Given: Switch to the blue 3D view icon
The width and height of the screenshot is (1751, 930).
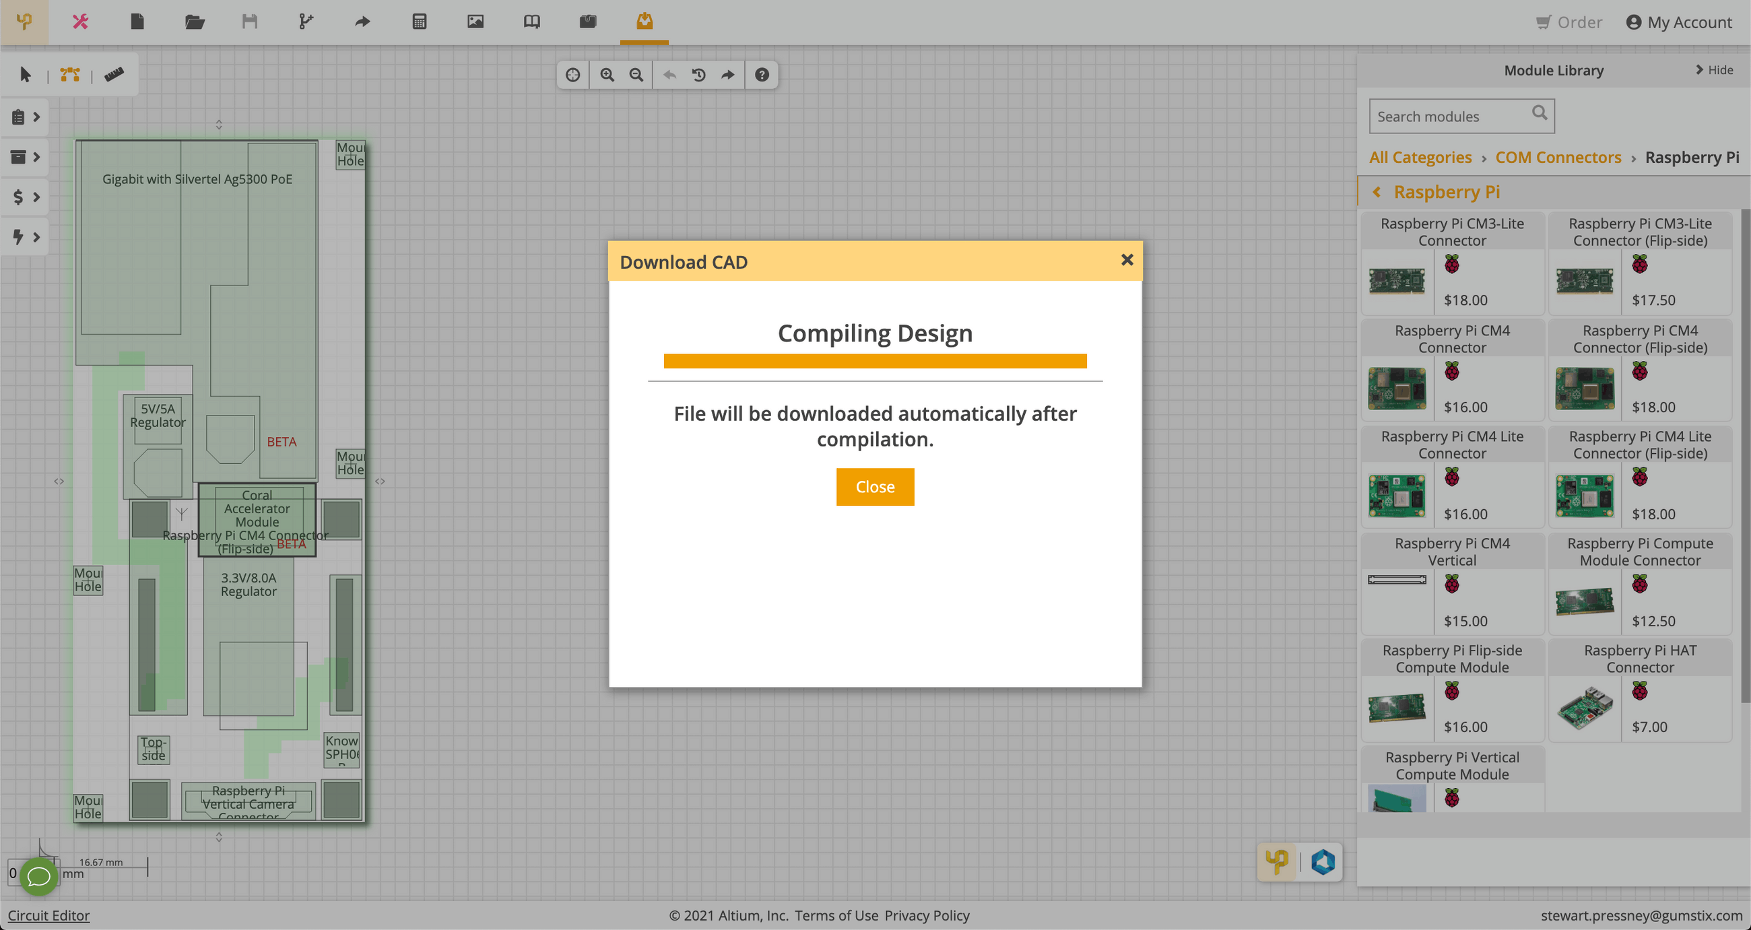Looking at the screenshot, I should coord(1323,862).
